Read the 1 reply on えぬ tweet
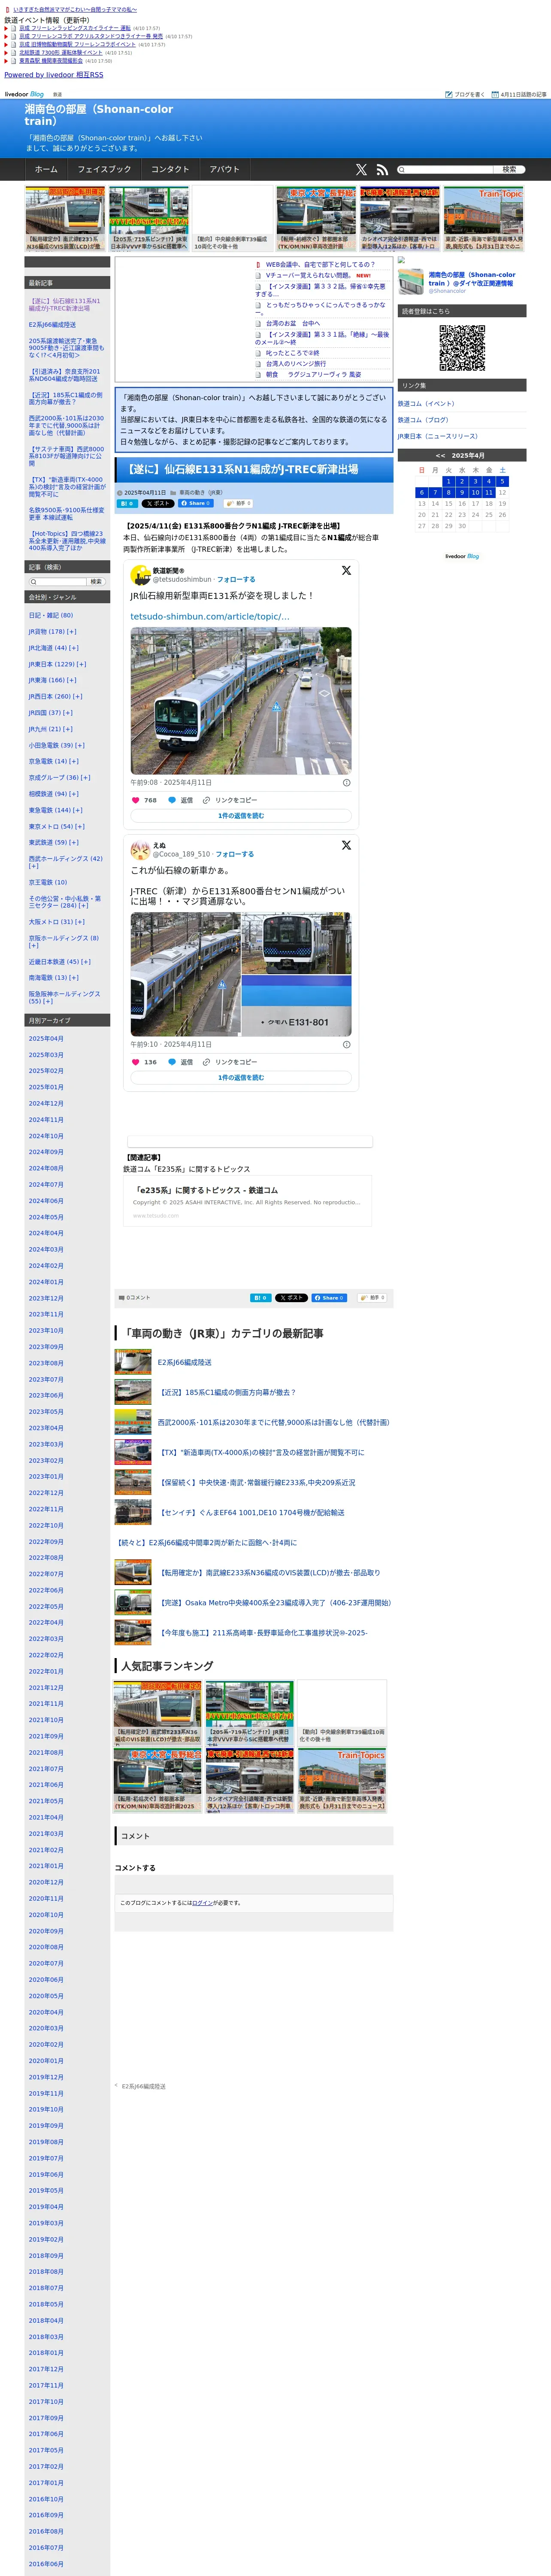This screenshot has height=2576, width=551. (241, 1078)
